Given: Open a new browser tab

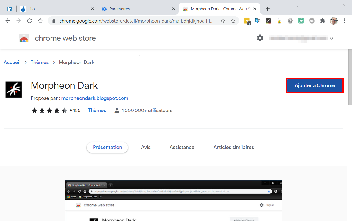Looking at the screenshot, I should (267, 9).
